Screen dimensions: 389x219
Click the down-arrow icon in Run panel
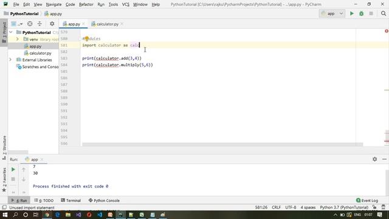pos(24,179)
